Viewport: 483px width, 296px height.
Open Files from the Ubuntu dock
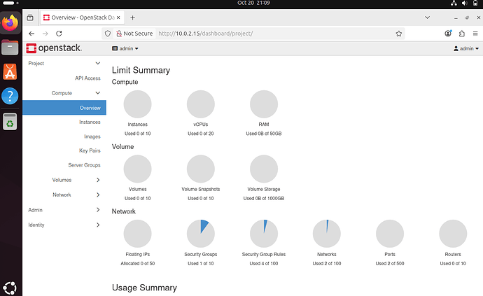pyautogui.click(x=10, y=48)
